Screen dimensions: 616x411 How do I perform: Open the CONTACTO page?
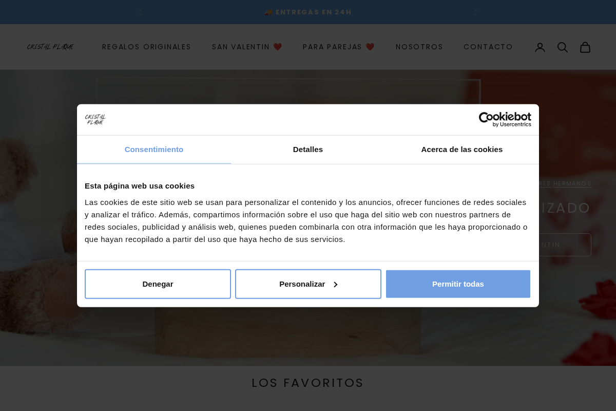pyautogui.click(x=488, y=47)
